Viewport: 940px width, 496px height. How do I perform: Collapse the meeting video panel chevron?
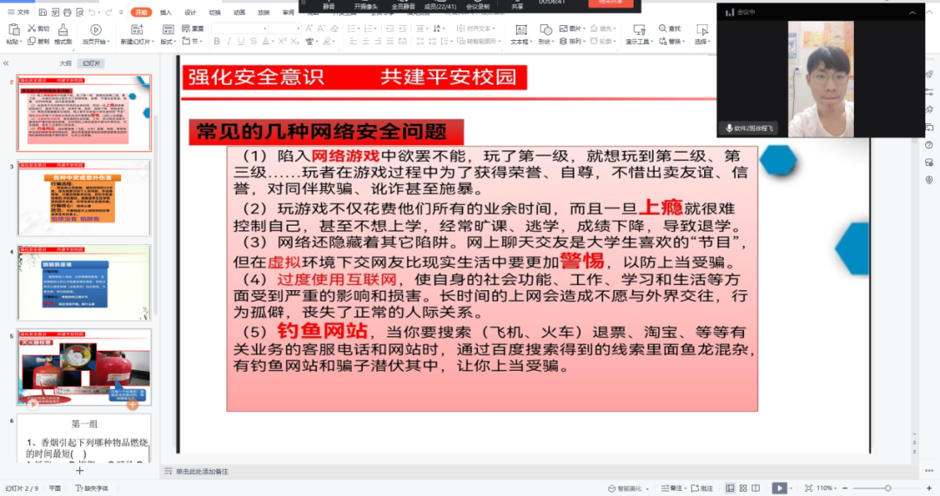912,13
